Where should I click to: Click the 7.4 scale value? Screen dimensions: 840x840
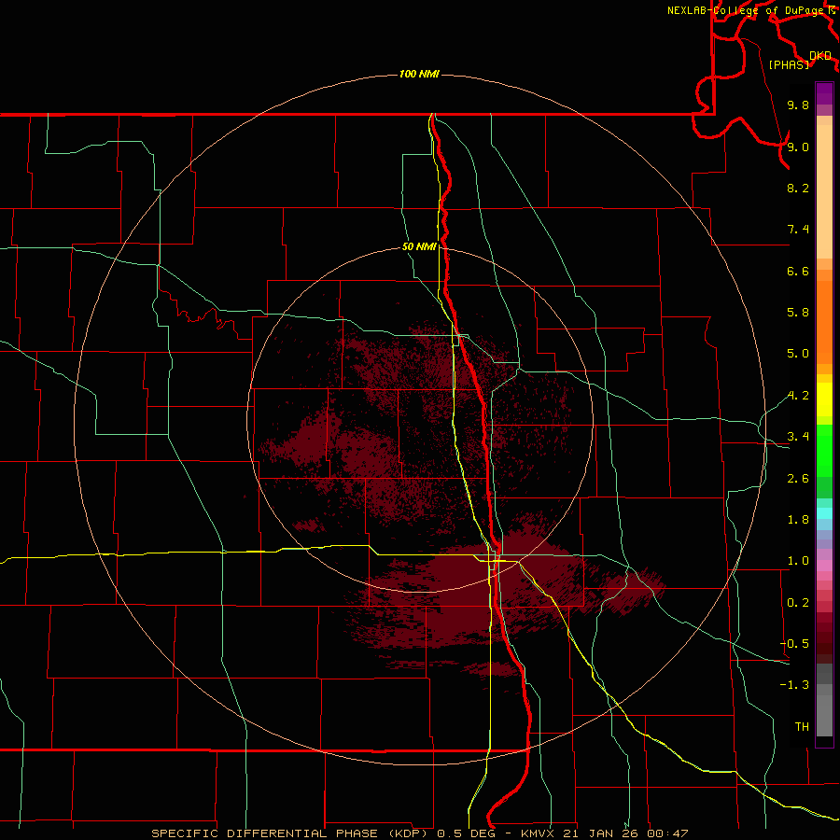point(798,230)
